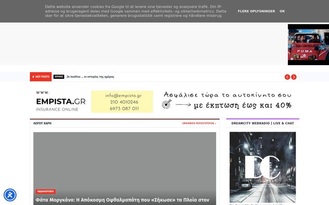Click the info@empista.gr contact box

point(122,102)
